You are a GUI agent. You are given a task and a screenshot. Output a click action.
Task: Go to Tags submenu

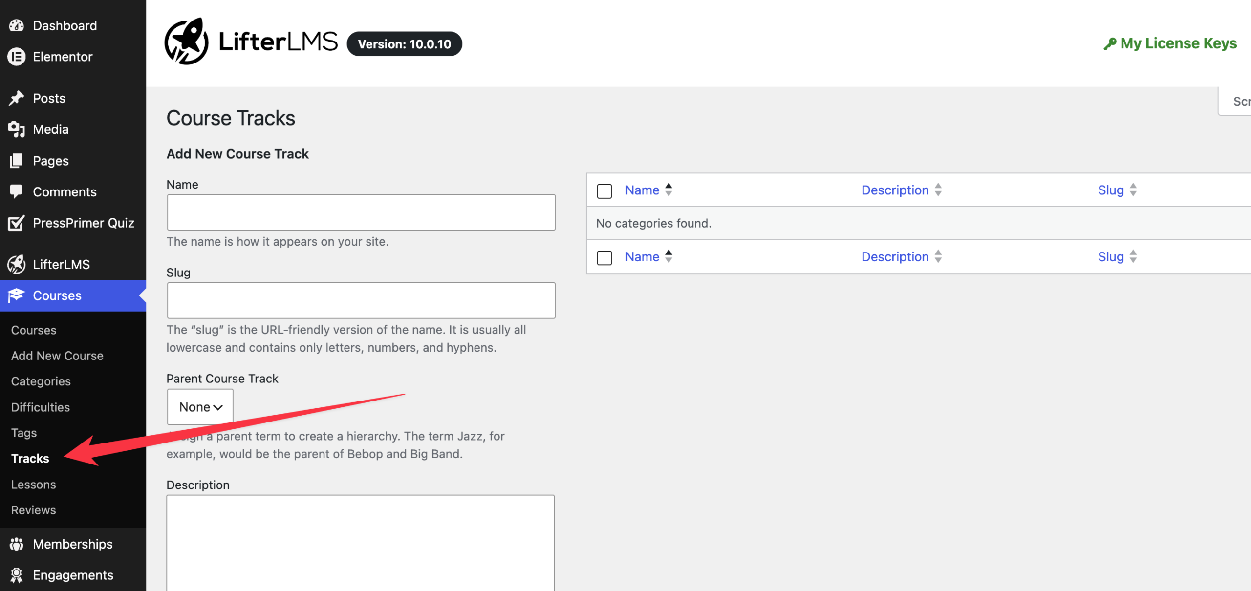(x=24, y=433)
